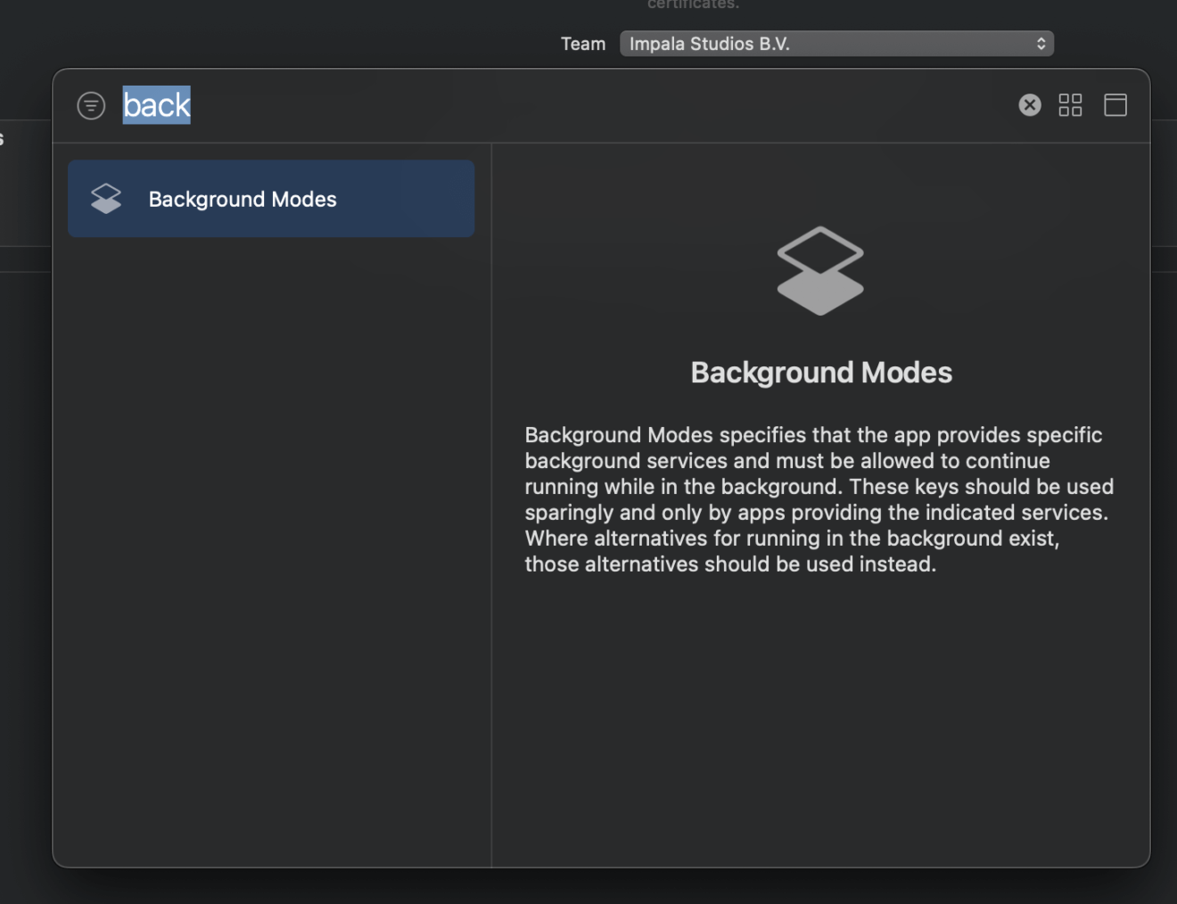Click the Team label next to the popup
Screen dimensions: 1177x904
coord(582,43)
